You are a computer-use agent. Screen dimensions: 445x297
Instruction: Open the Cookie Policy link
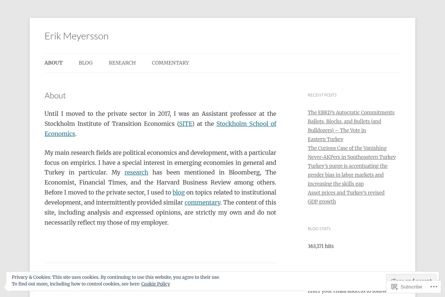[x=155, y=284]
